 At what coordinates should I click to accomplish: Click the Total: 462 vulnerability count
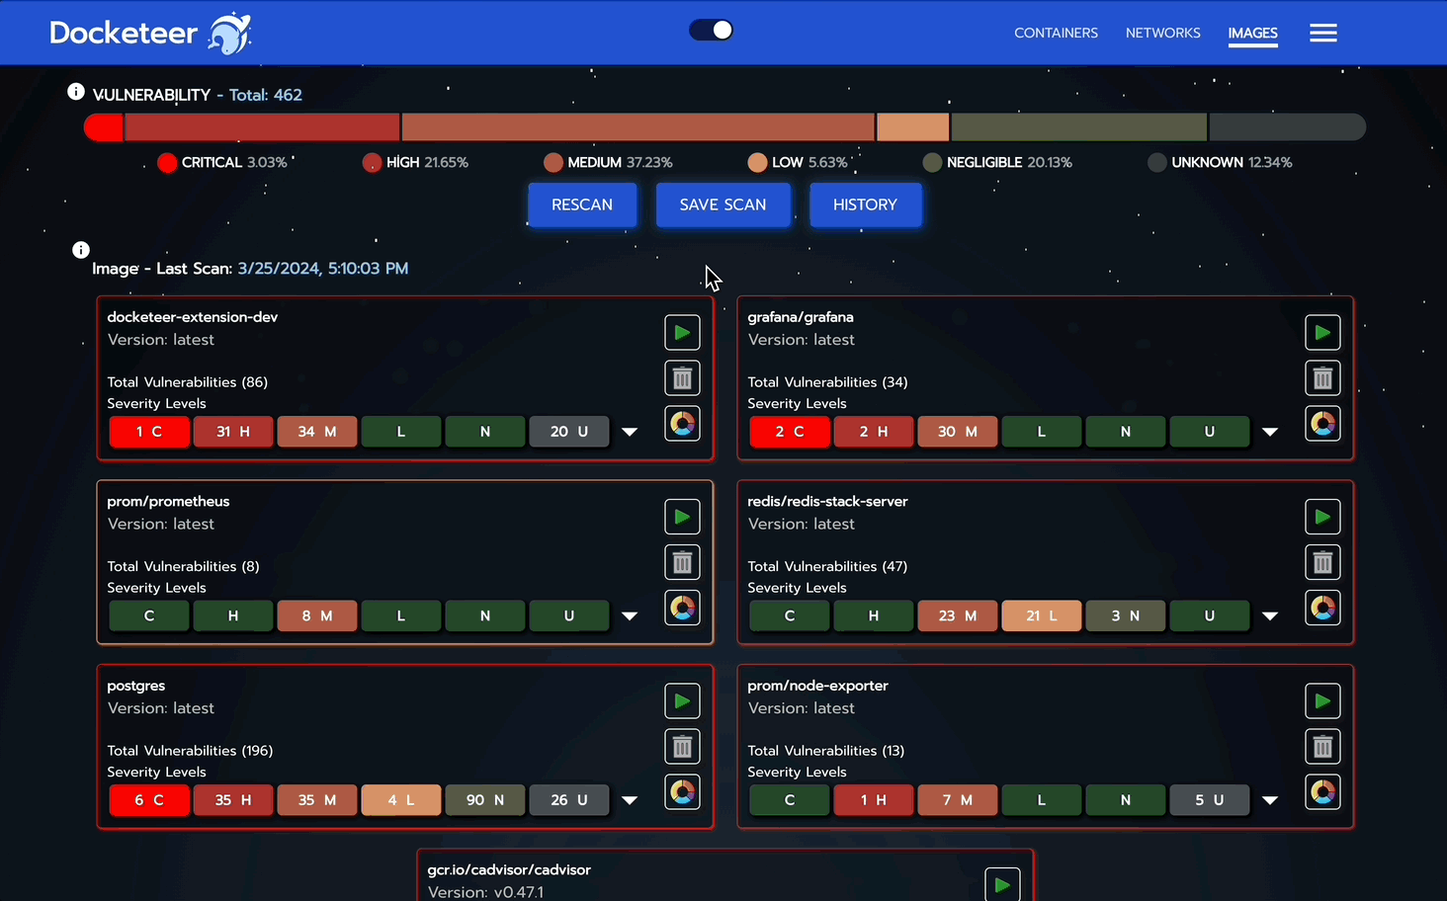point(266,95)
